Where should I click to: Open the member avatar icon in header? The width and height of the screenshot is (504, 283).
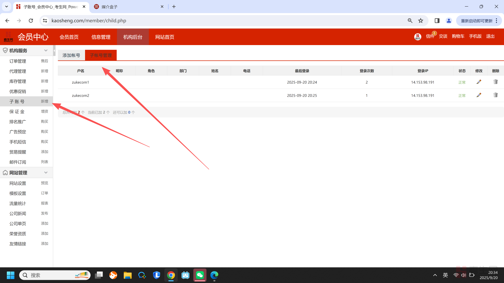coord(418,37)
